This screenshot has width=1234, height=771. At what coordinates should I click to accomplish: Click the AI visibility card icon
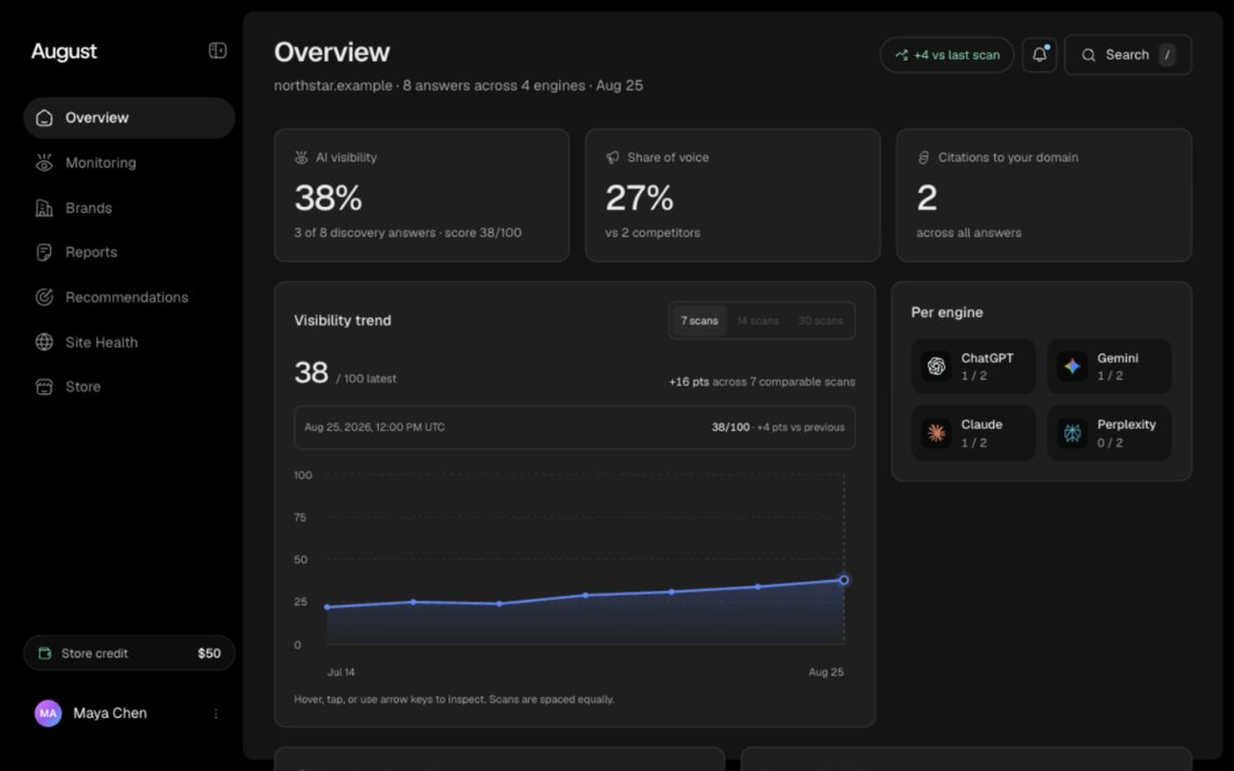pyautogui.click(x=302, y=157)
